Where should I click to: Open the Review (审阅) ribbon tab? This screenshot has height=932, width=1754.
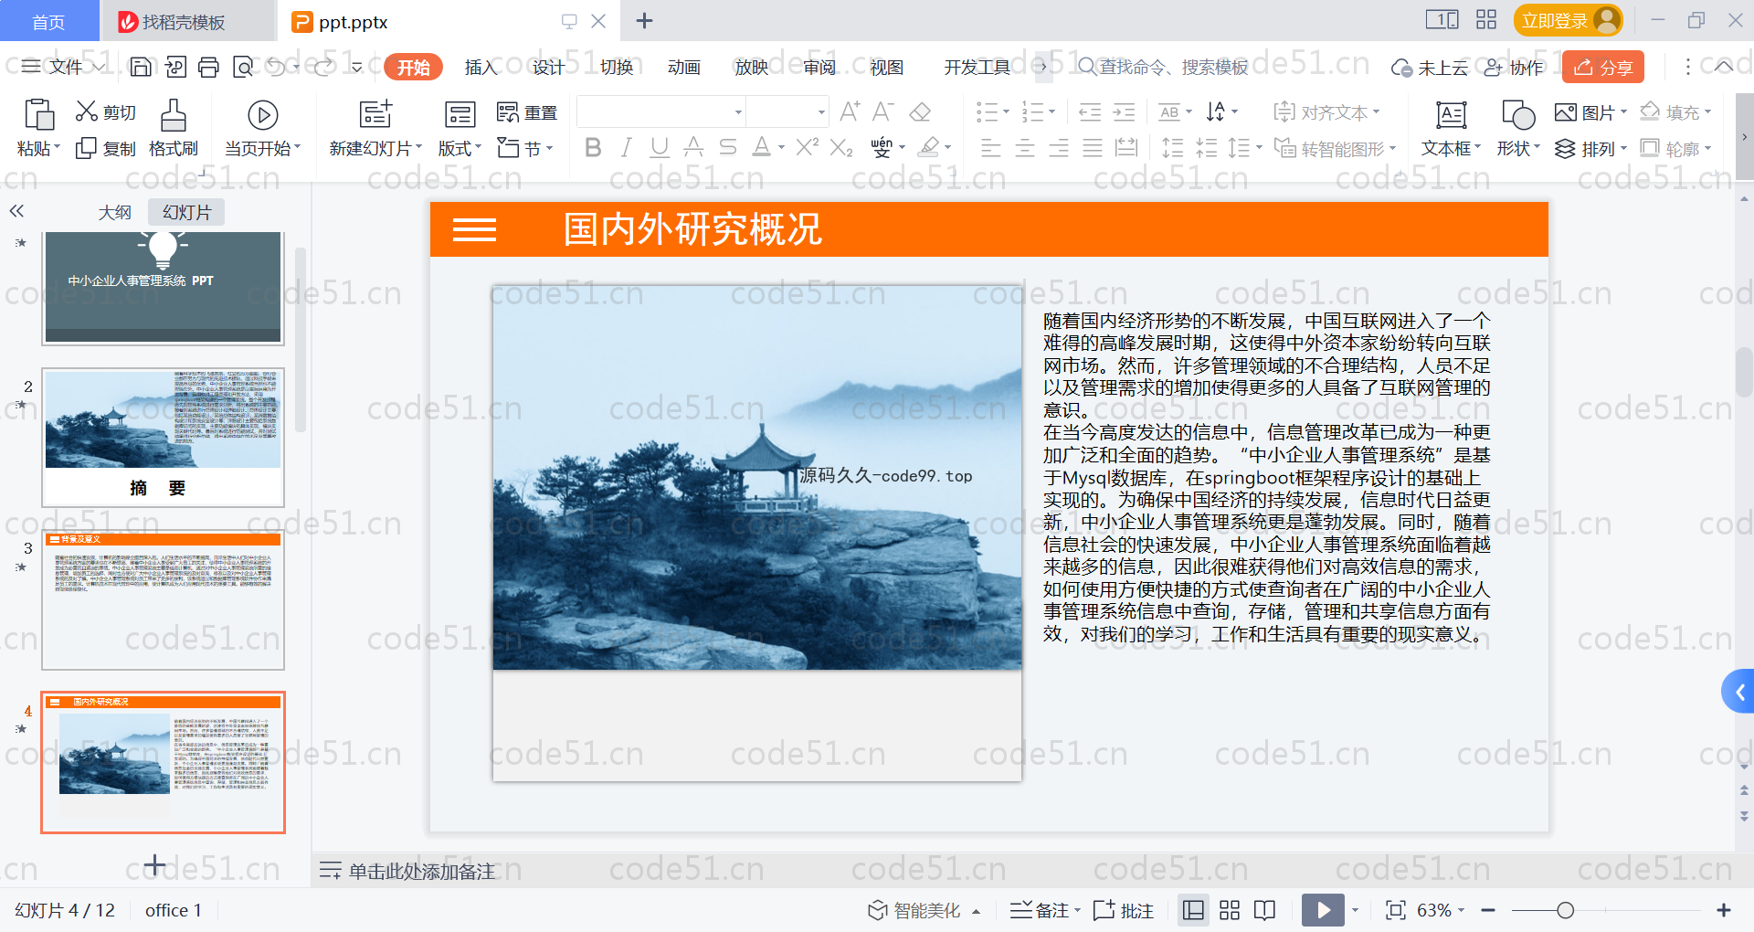[x=819, y=67]
